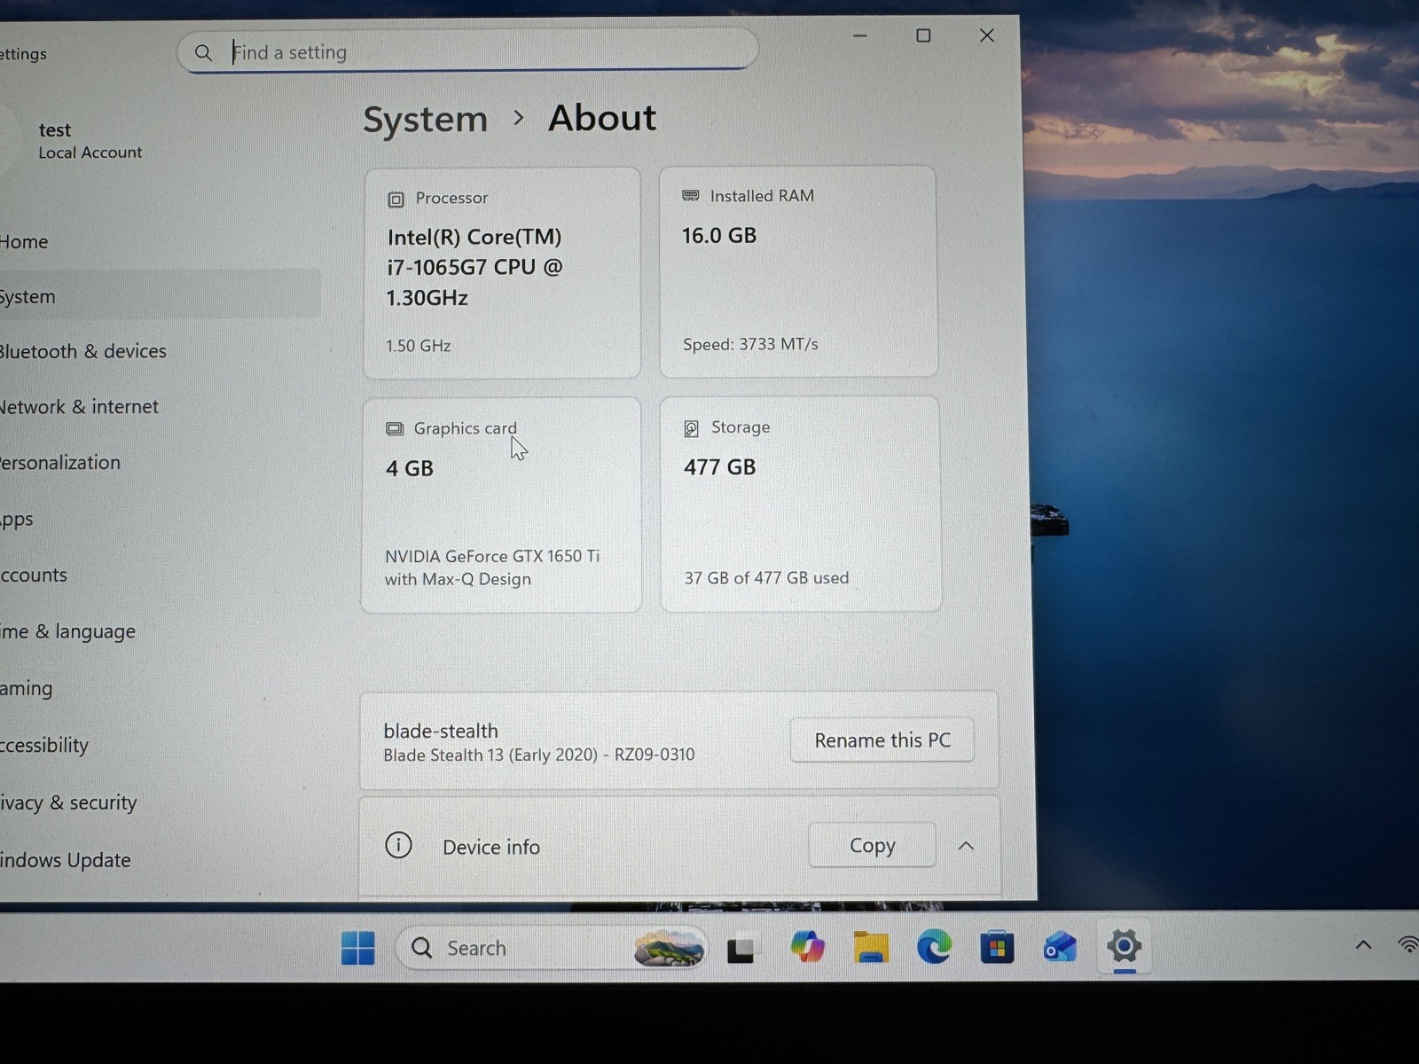Click the 4 GB graphics memory value

pyautogui.click(x=410, y=468)
